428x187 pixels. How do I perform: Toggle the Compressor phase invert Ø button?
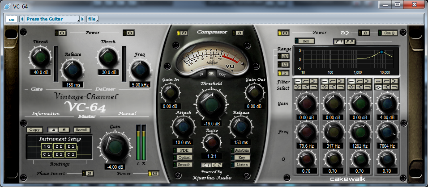(x=239, y=33)
